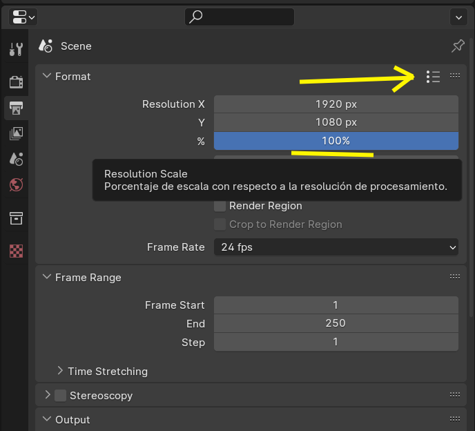Toggle the Crop to Render Region checkbox
This screenshot has width=475, height=431.
220,224
